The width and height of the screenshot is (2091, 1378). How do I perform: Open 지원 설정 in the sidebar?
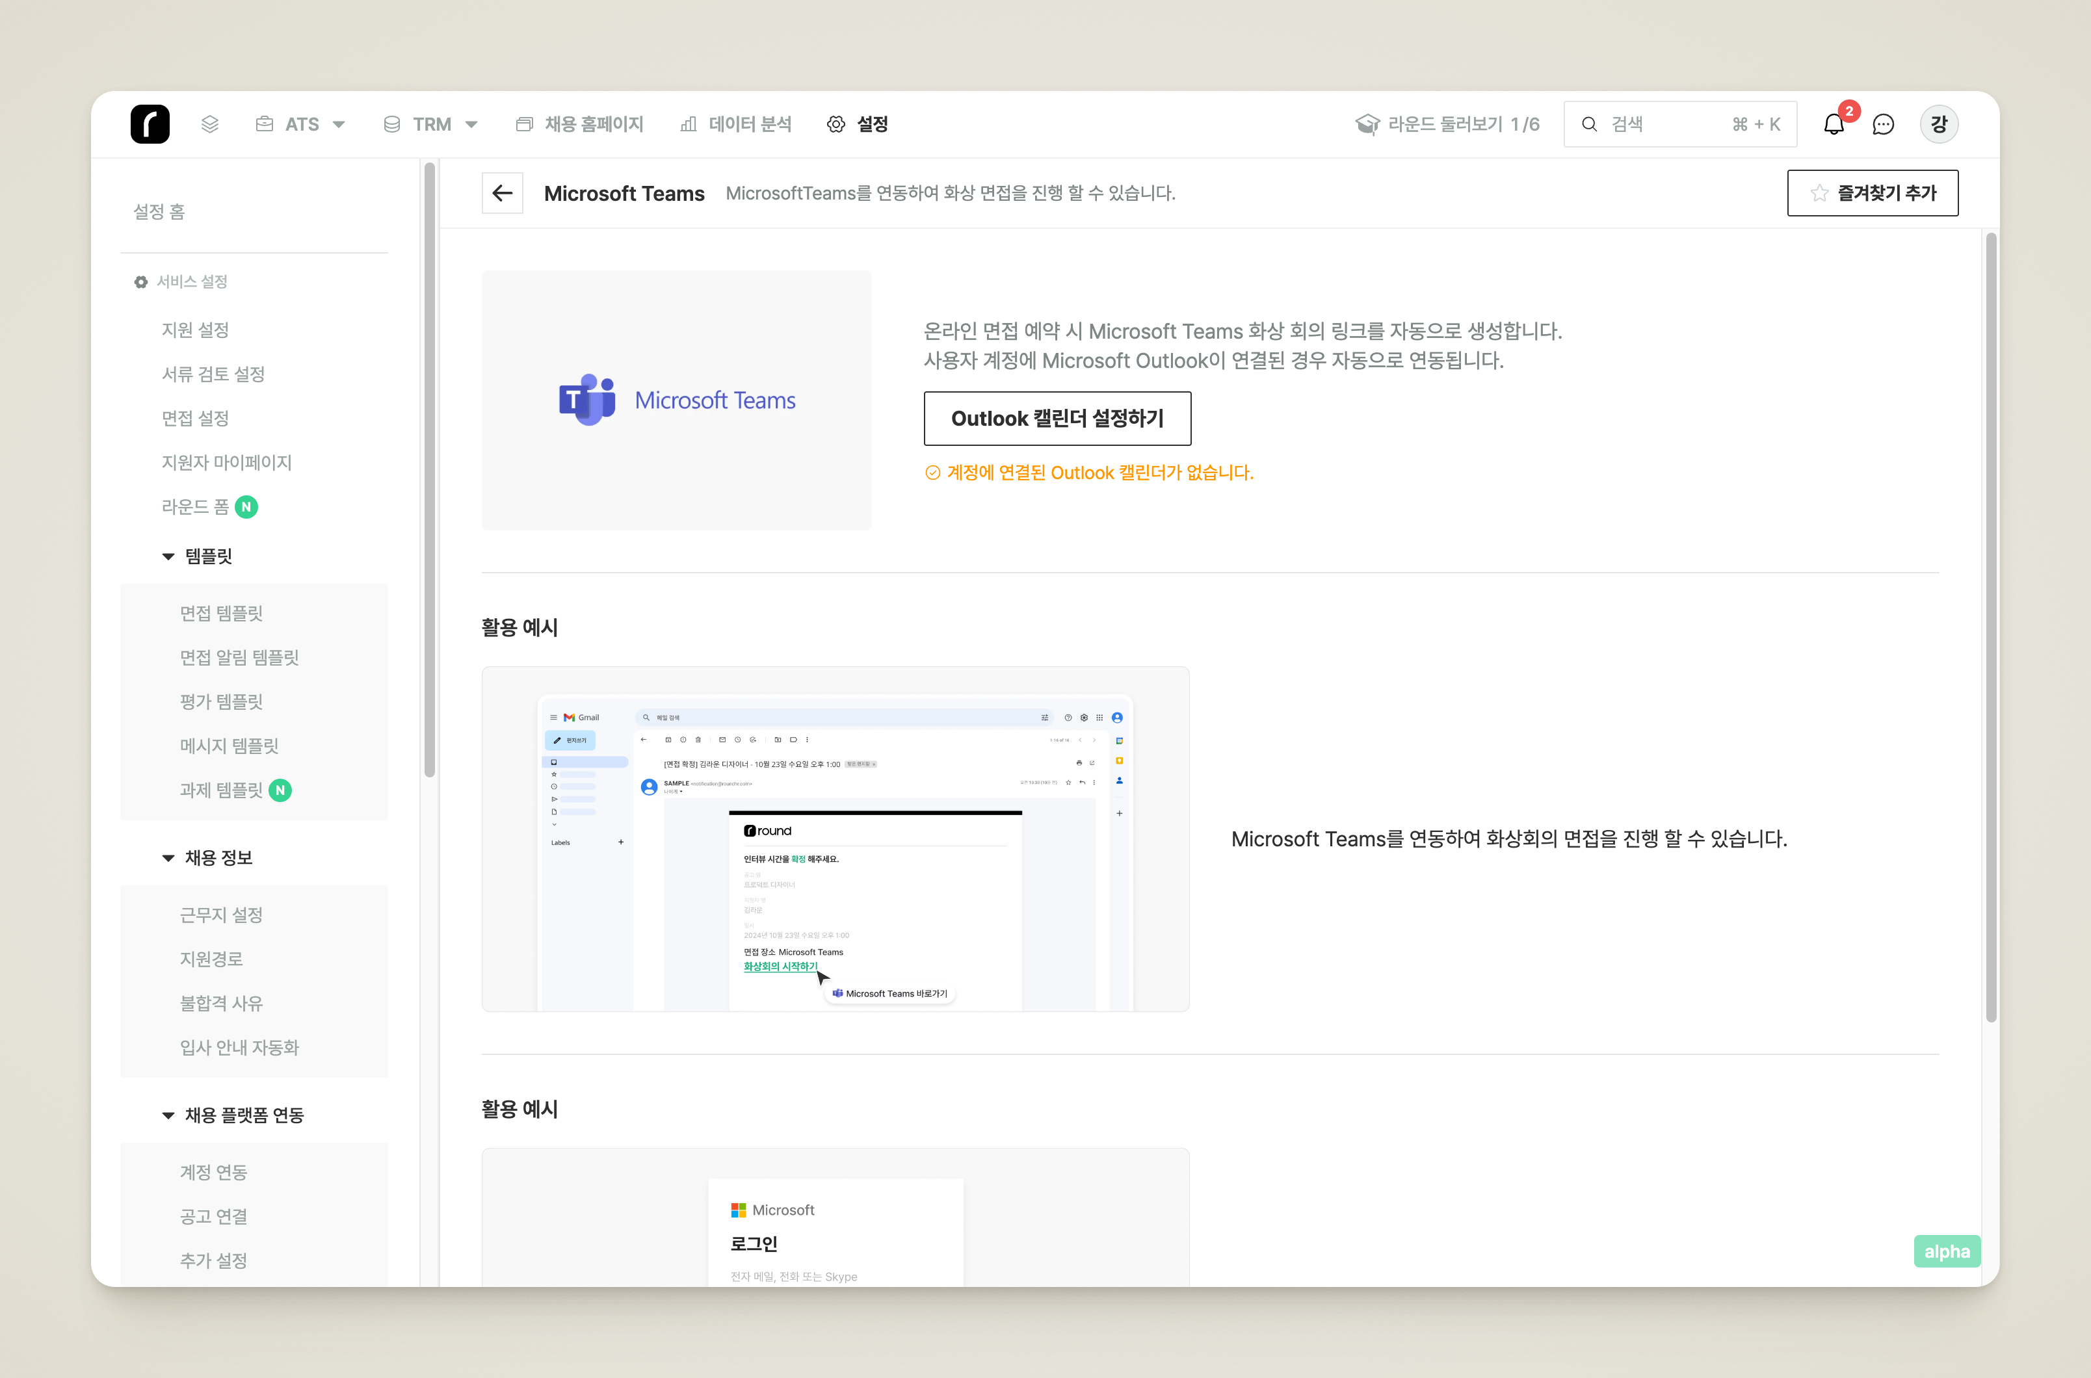point(195,330)
